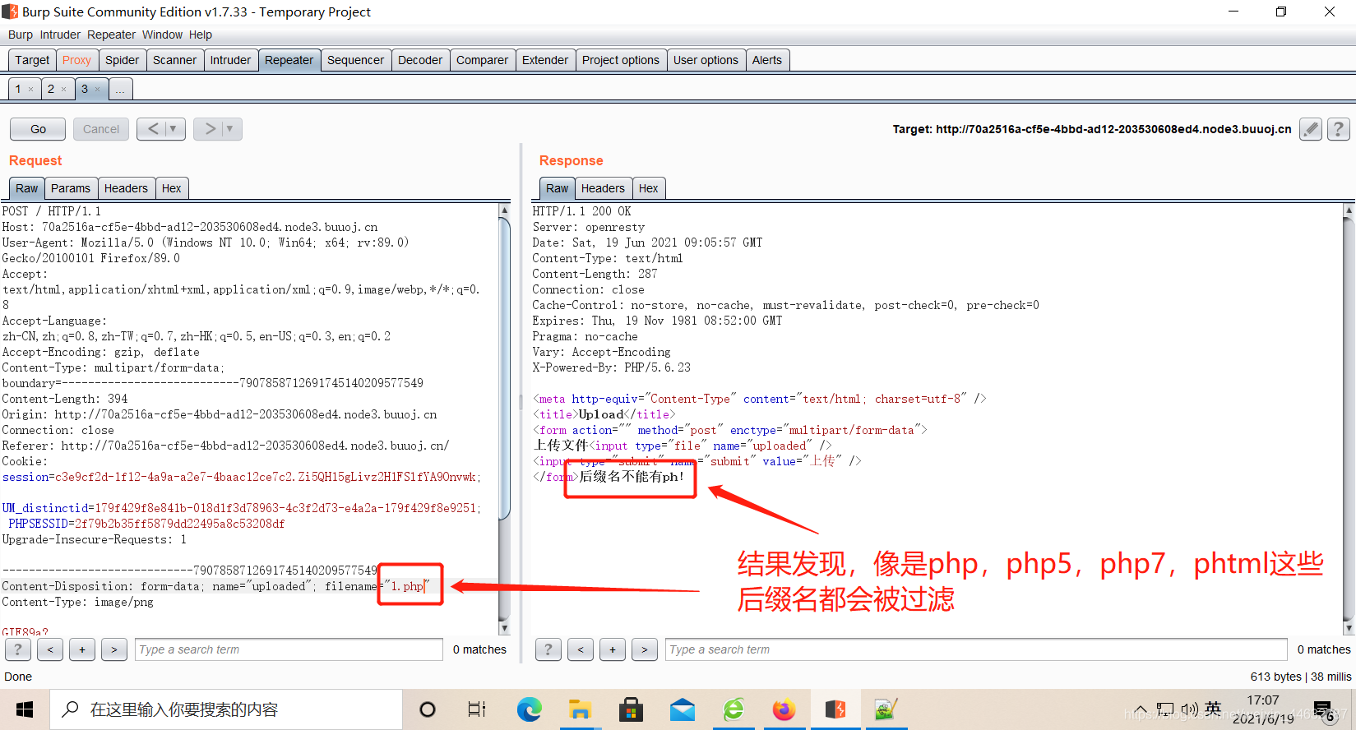This screenshot has width=1356, height=730.
Task: Click response search plus options button
Action: pos(613,649)
